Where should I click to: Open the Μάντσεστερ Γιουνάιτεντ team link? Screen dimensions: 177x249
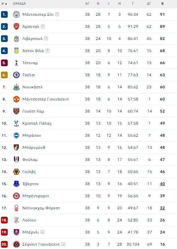point(46,99)
